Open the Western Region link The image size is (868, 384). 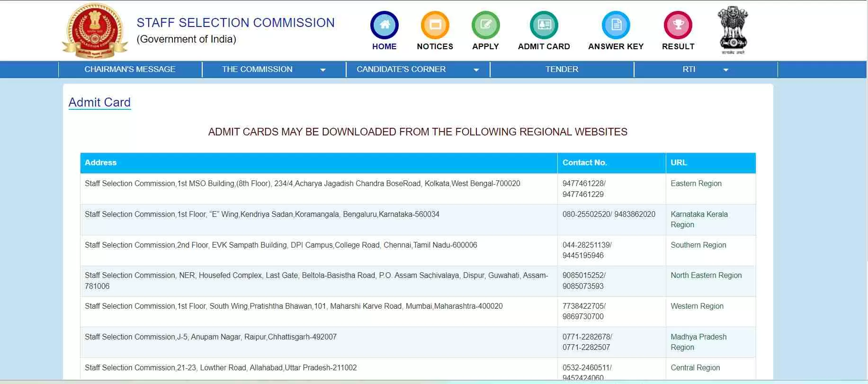697,306
